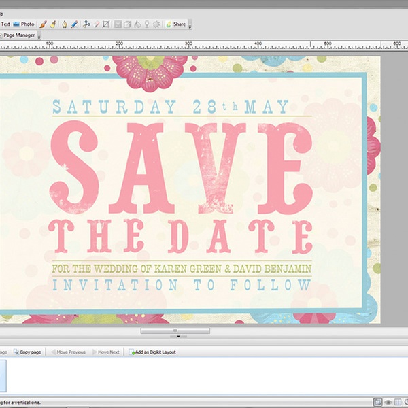This screenshot has width=408, height=408.
Task: Select the scissors cut tool
Action: click(86, 24)
